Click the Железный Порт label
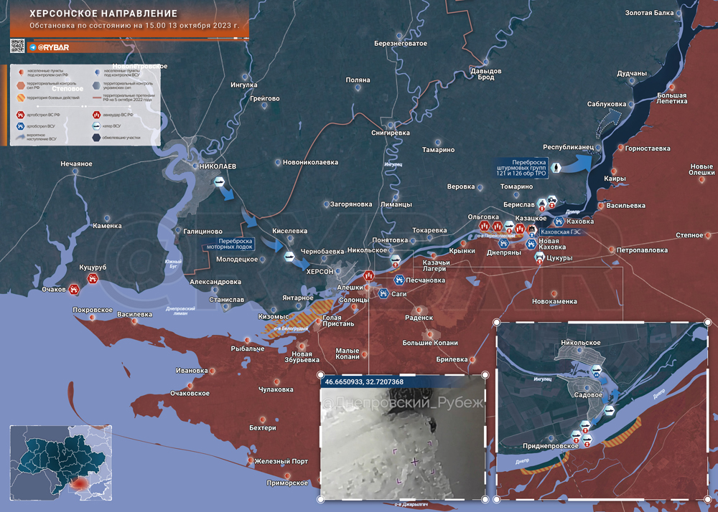Screen dimensions: 718x512 (x=281, y=461)
